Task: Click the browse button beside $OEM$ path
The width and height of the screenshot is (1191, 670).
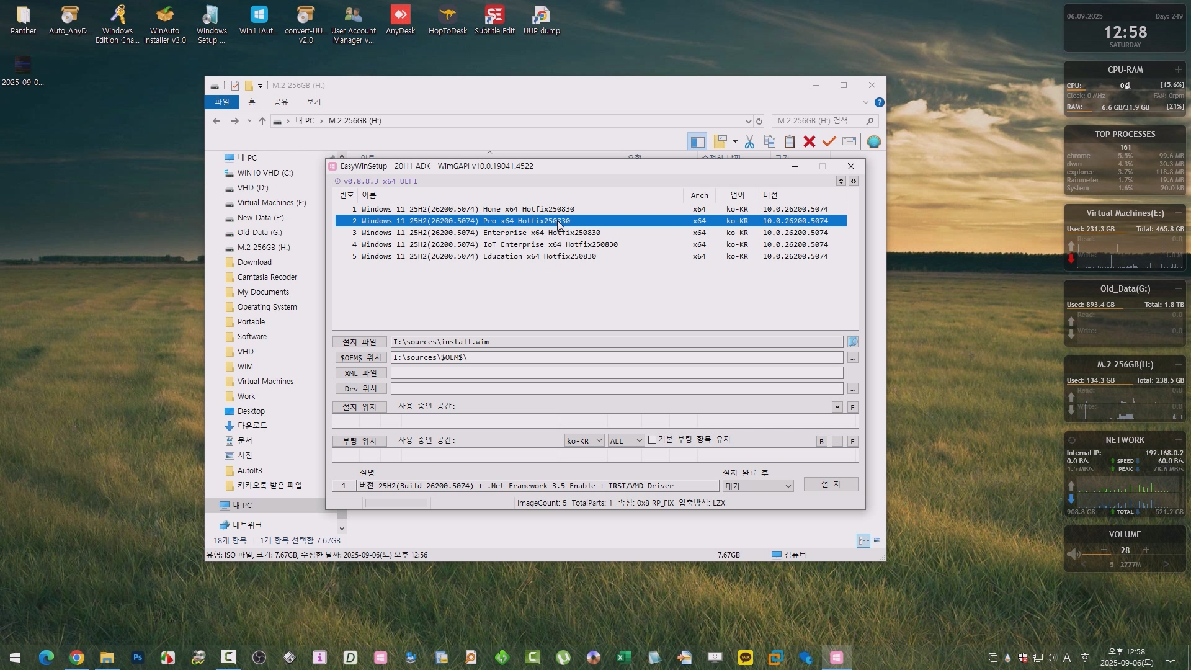Action: [x=853, y=358]
